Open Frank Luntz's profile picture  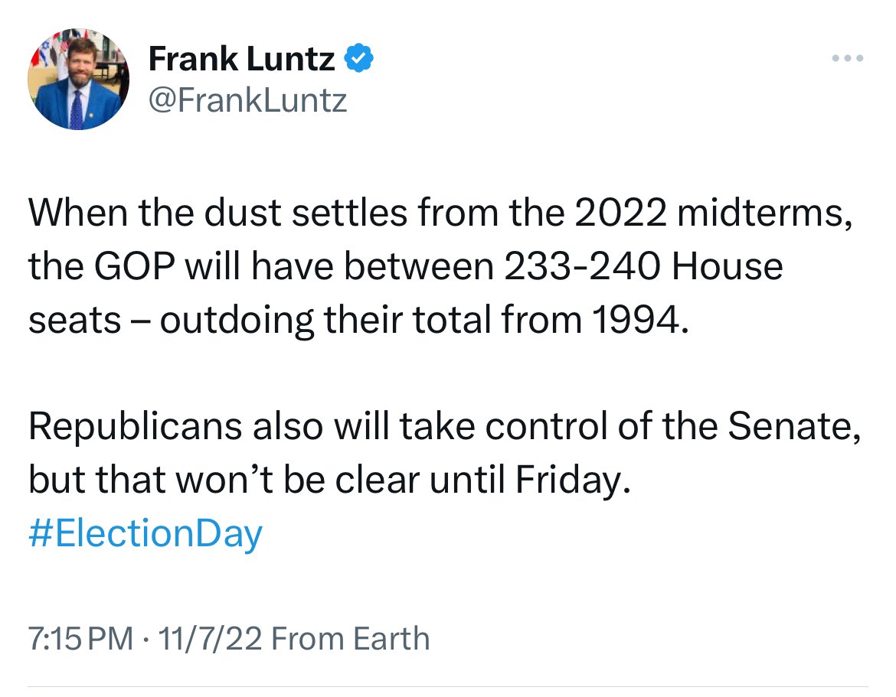(x=78, y=79)
